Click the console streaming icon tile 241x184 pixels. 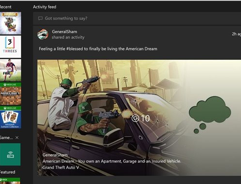pyautogui.click(x=10, y=154)
